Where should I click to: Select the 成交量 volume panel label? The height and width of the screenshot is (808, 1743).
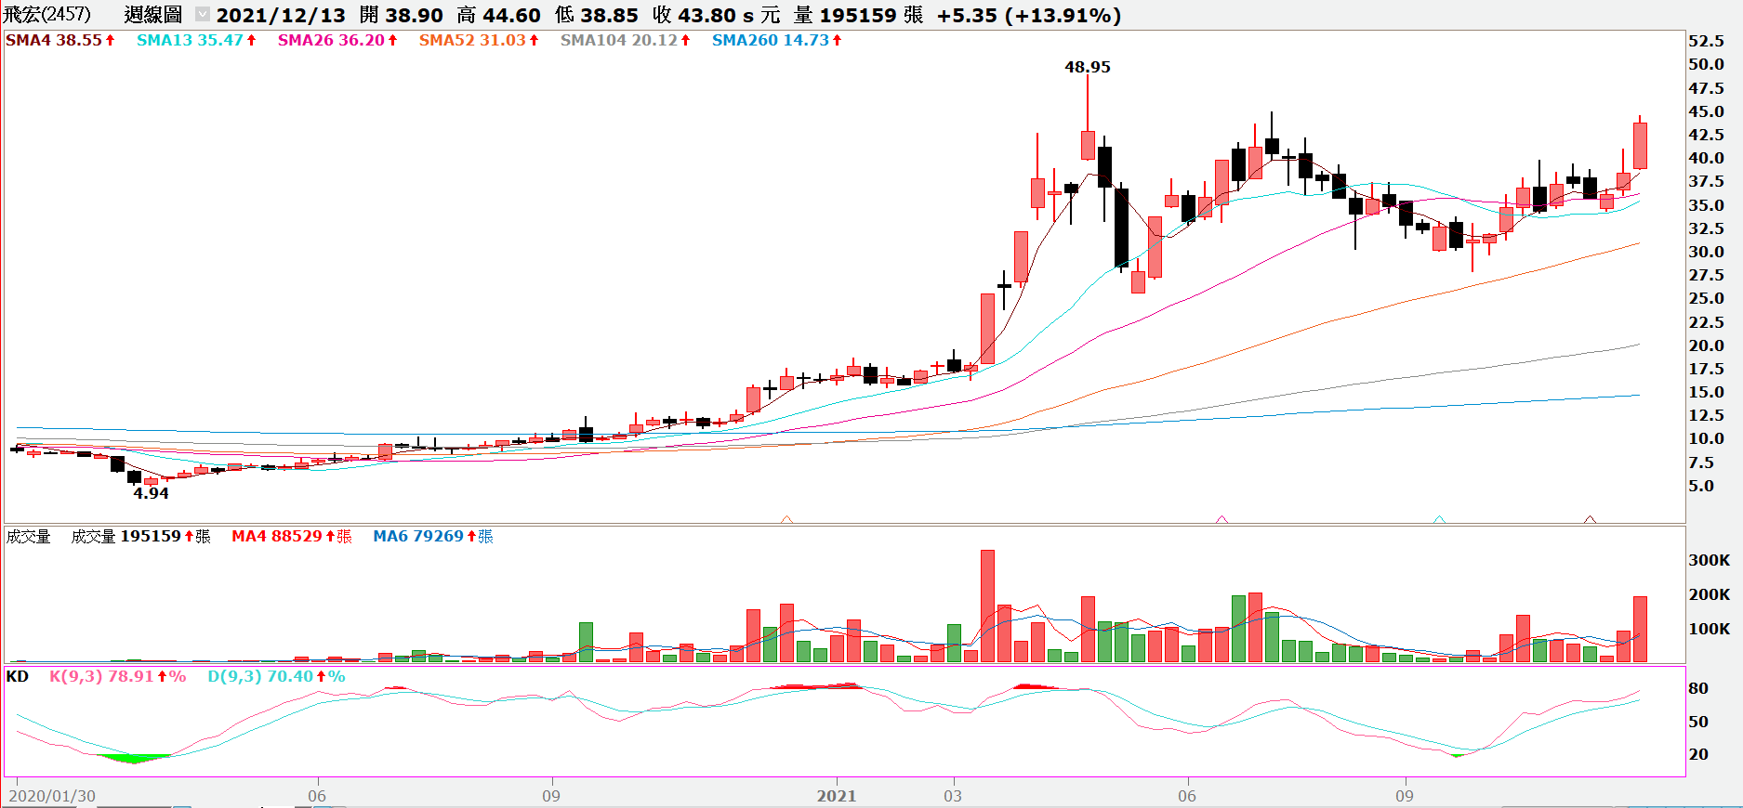tap(28, 537)
